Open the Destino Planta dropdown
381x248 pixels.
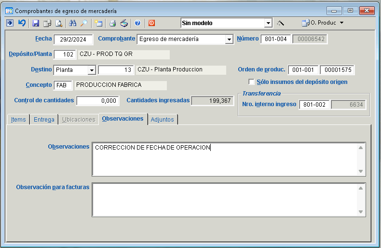click(92, 70)
